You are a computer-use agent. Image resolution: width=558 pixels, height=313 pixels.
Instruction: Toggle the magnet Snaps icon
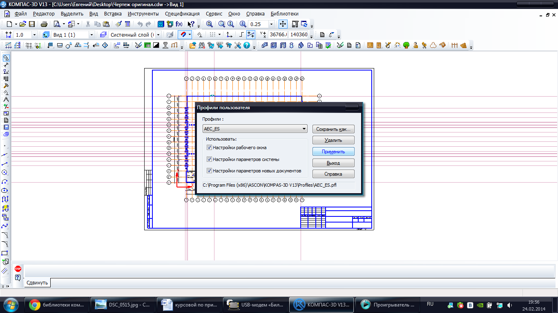tap(183, 35)
